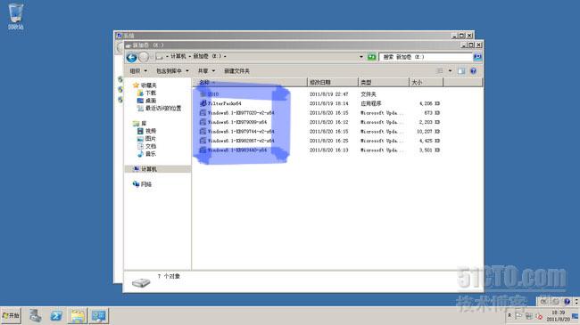Select the 2010 folder
Screen dimensions: 580x325
[x=212, y=94]
